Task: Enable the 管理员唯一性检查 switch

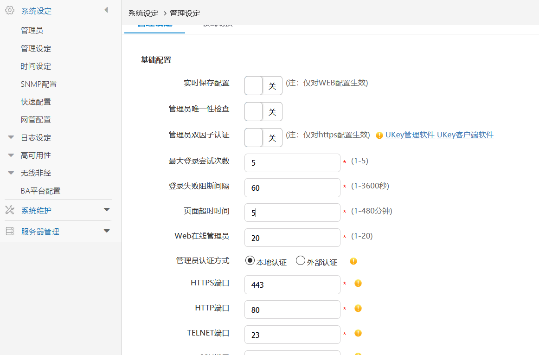Action: (263, 112)
